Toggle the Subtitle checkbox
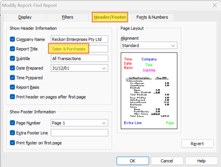 pos(12,58)
